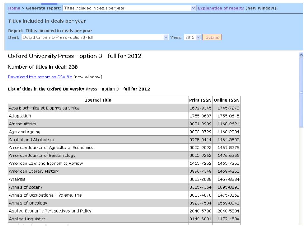The image size is (304, 228).
Task: Click Online ISSN 1745-7270
Action: 228,108
